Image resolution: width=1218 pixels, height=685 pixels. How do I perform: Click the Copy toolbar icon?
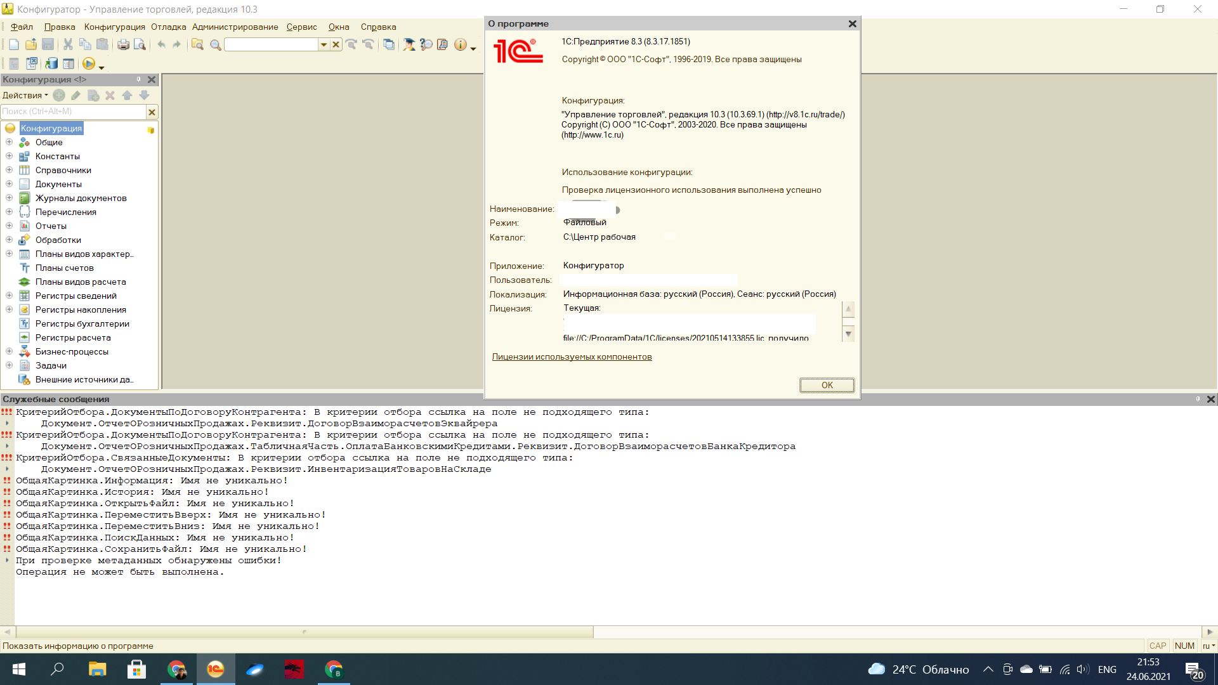85,44
